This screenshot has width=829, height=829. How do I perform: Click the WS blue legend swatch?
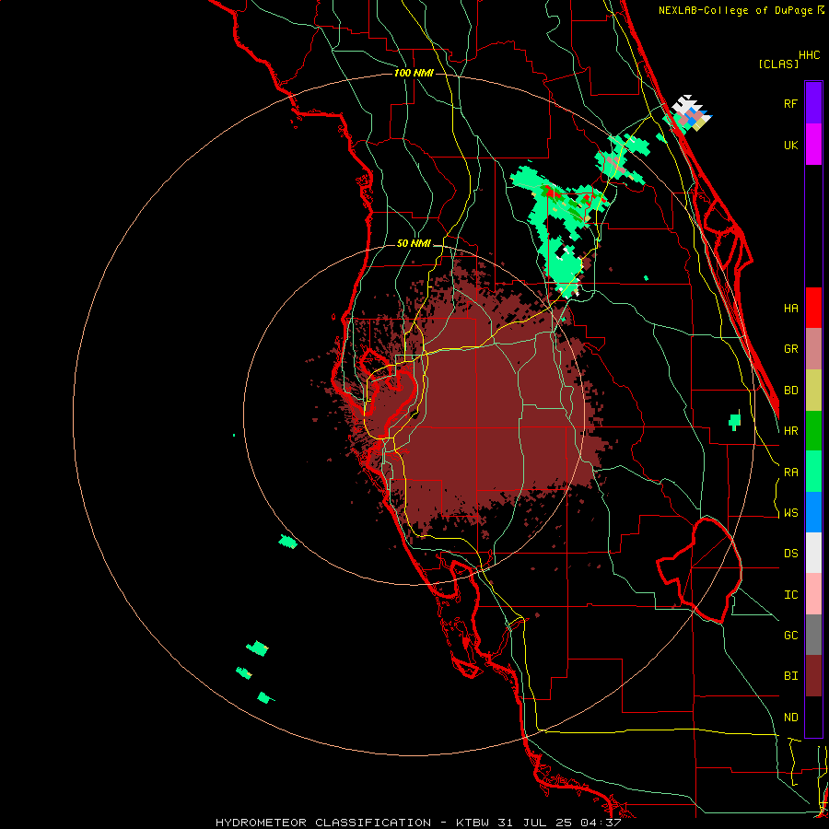pyautogui.click(x=813, y=512)
